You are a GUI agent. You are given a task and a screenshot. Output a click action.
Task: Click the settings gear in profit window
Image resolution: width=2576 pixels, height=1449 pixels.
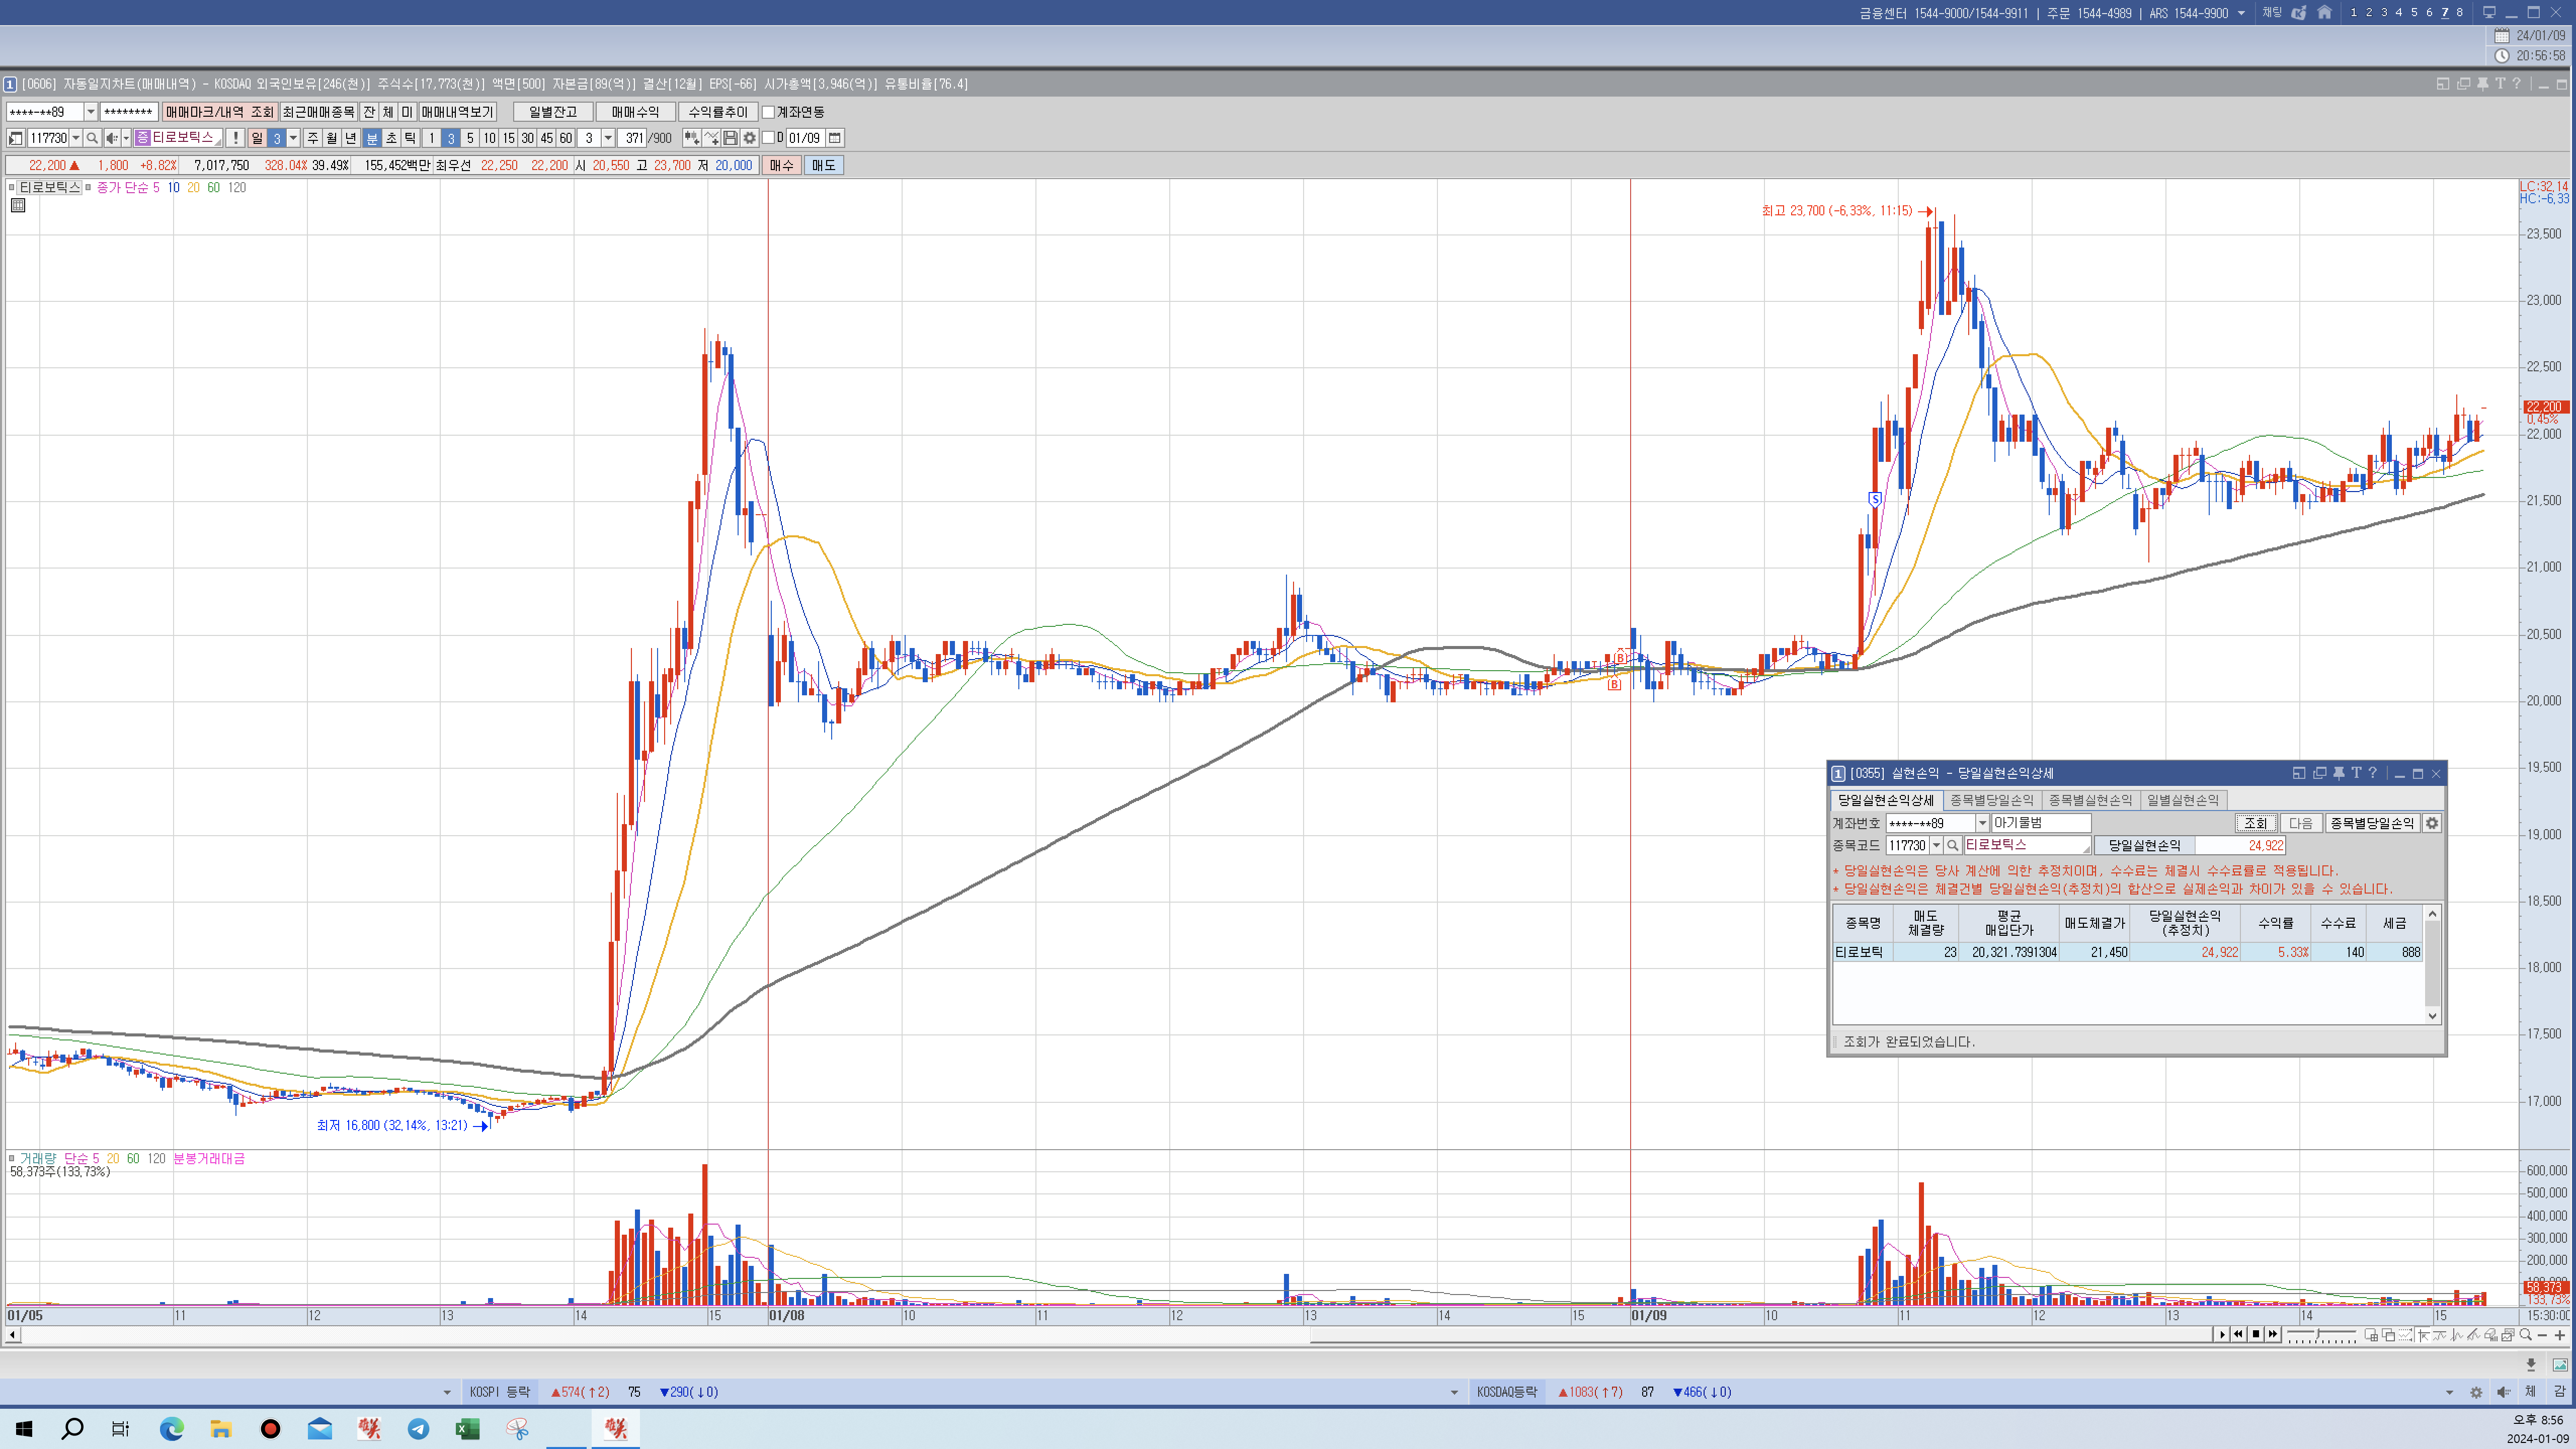coord(2432,823)
